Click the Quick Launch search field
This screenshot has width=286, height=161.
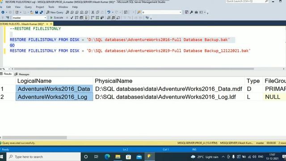247,1
